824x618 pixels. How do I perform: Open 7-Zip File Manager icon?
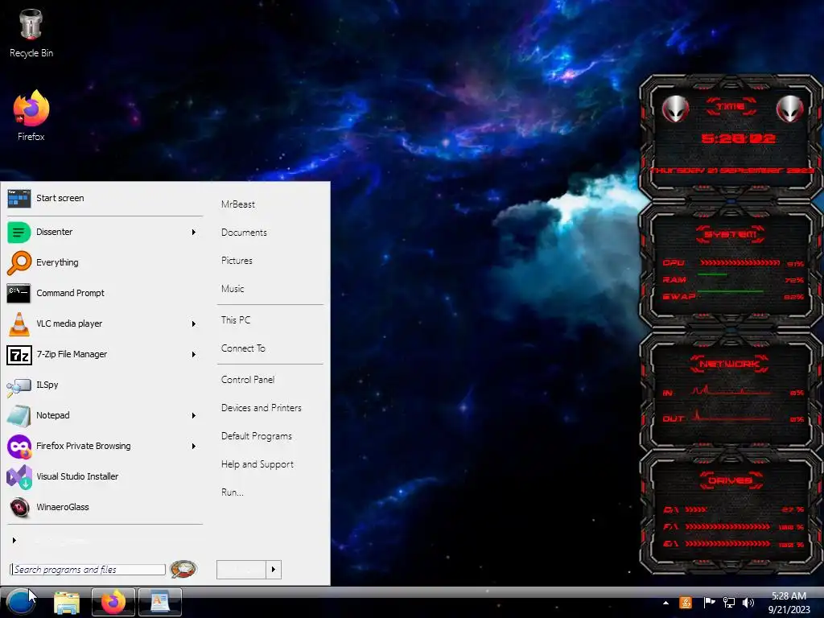(x=19, y=355)
